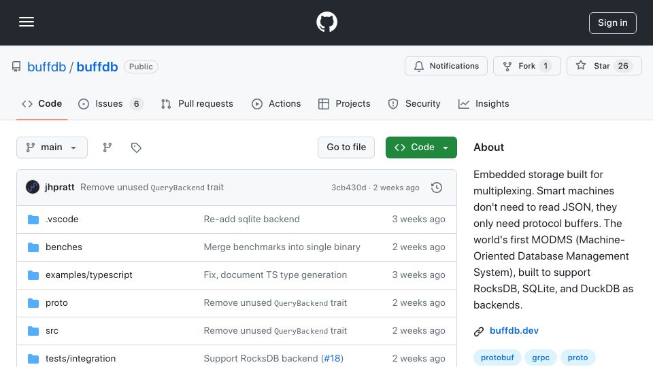Open pull request #18 link
Viewport: 653px width, 367px height.
[332, 359]
